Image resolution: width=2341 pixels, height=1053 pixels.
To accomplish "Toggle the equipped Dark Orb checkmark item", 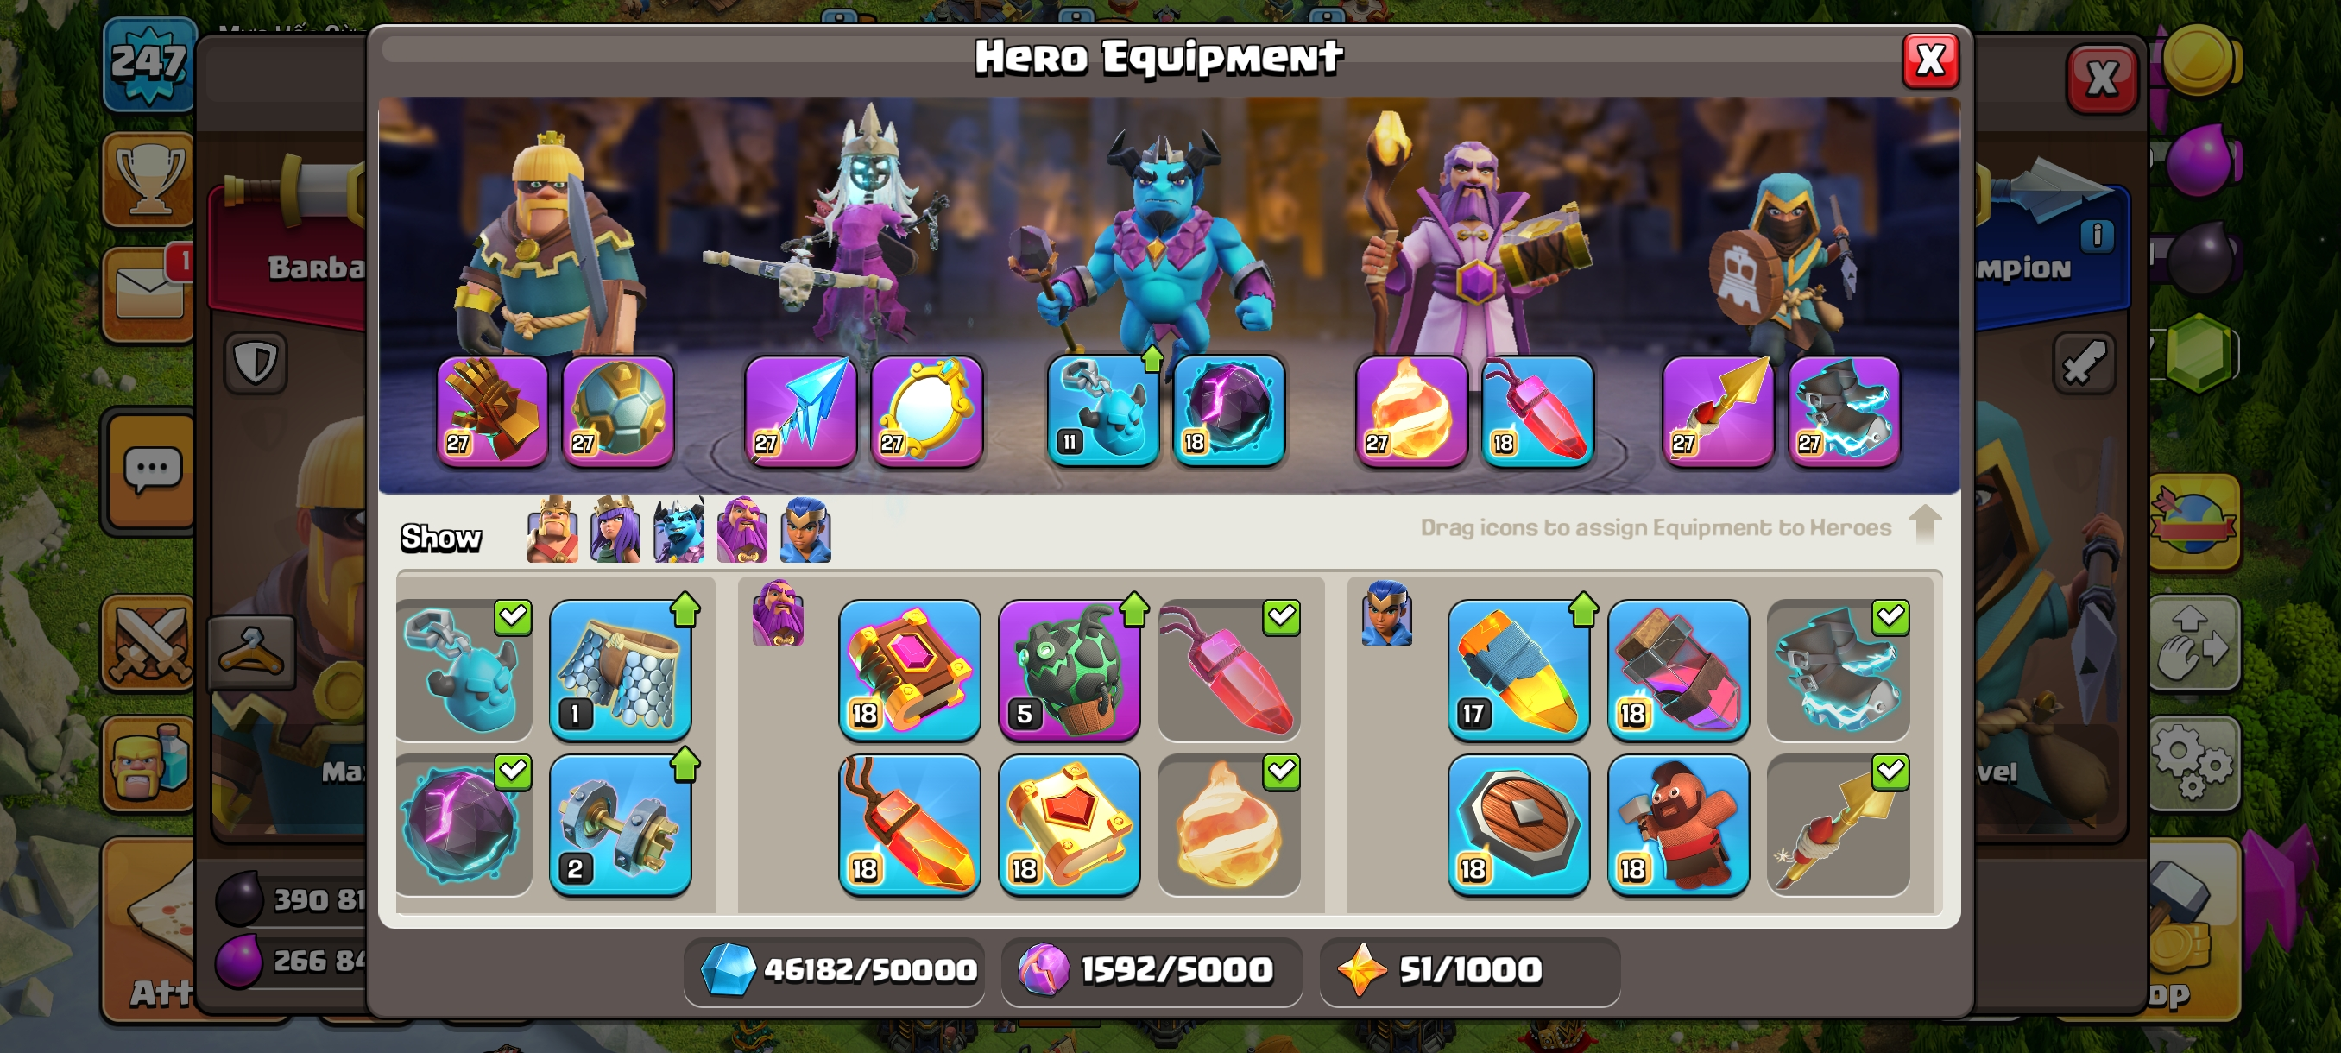I will pyautogui.click(x=464, y=825).
